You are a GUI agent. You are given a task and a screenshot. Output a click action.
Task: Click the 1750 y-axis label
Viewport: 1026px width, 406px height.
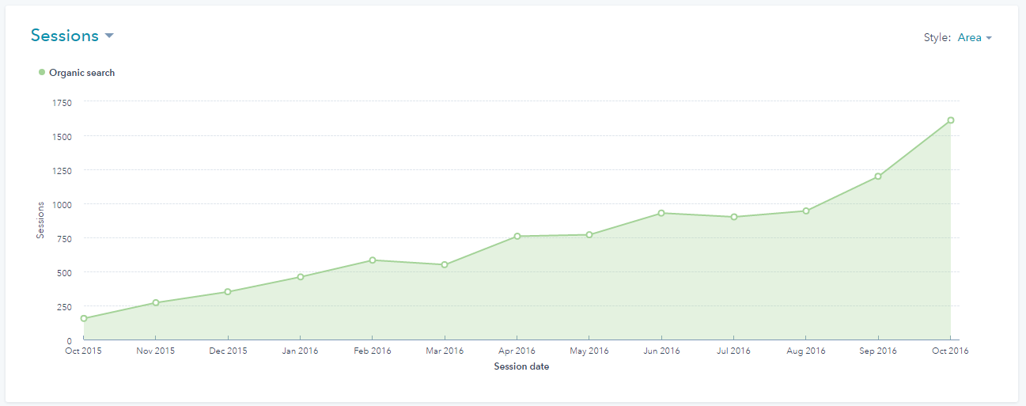[62, 102]
